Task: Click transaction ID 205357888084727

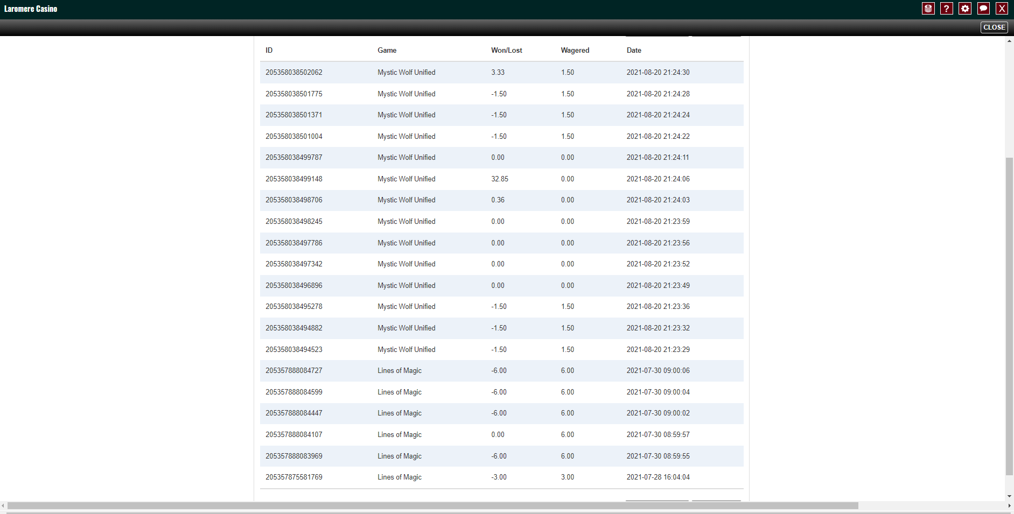Action: (293, 370)
